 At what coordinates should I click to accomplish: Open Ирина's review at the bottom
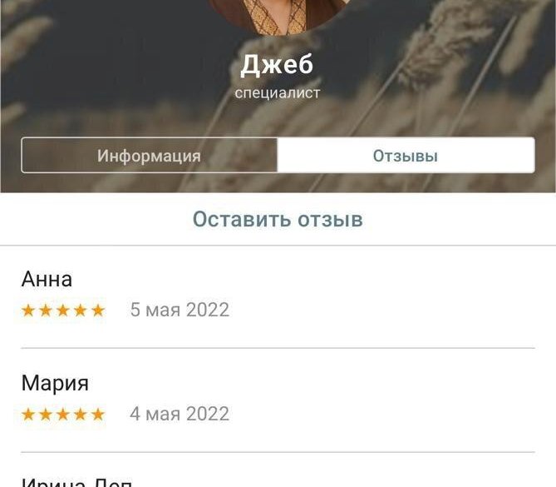[x=278, y=470]
